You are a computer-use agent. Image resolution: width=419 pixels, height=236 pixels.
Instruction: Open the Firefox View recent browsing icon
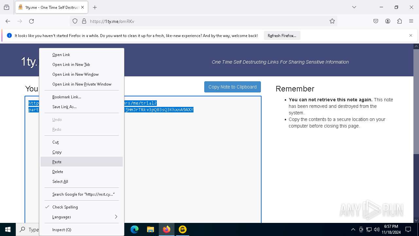(x=7, y=7)
